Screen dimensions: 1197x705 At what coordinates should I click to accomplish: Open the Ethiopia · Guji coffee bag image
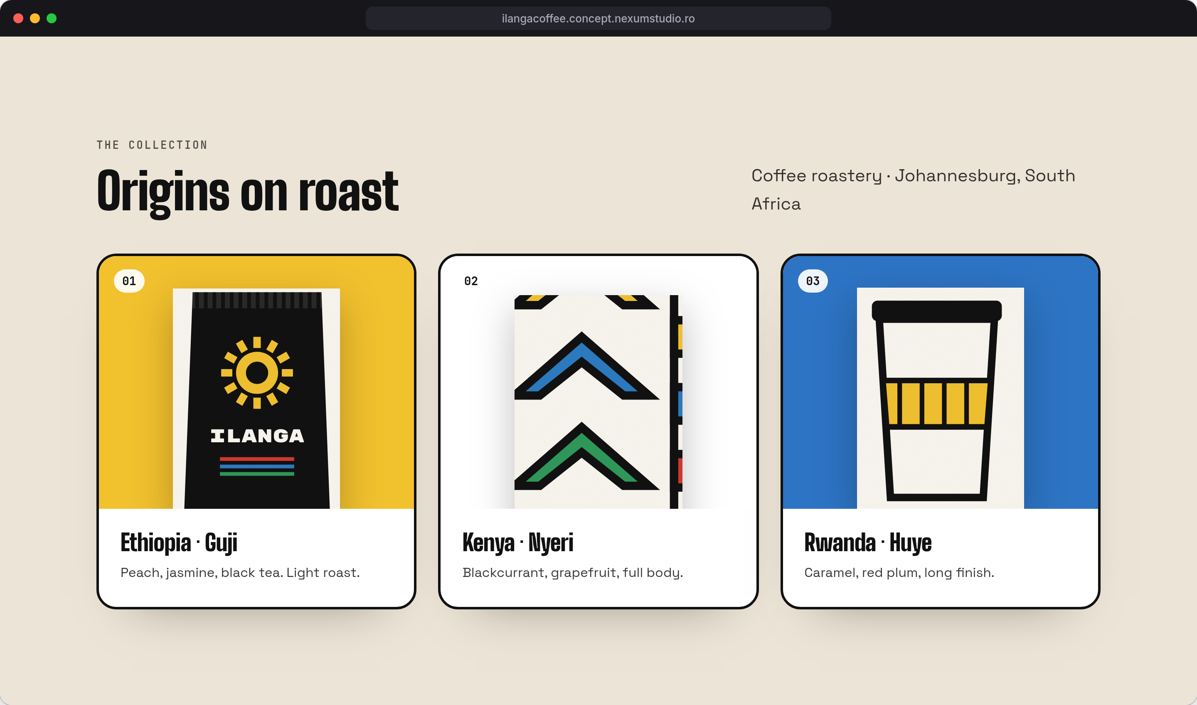256,398
